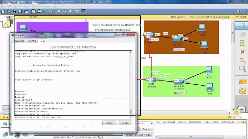
Task: Open the Drawing Palette icon
Action: (77, 11)
